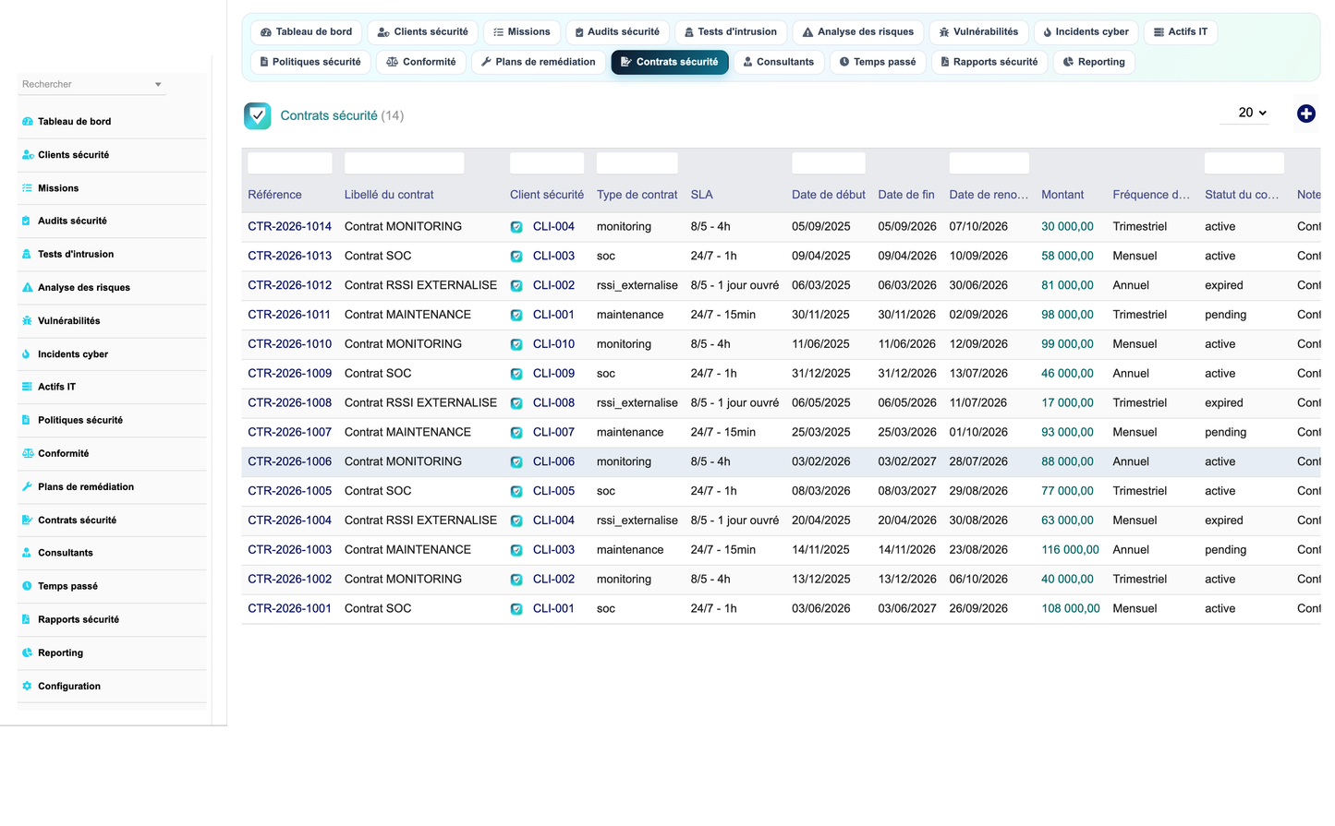Click the shield checkmark icon beside Contrats sécurité title
The height and width of the screenshot is (826, 1335).
click(258, 115)
